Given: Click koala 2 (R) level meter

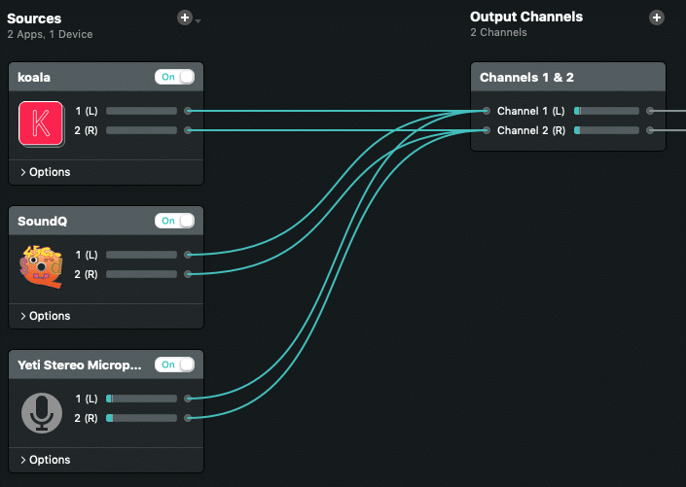Looking at the screenshot, I should click(x=141, y=130).
